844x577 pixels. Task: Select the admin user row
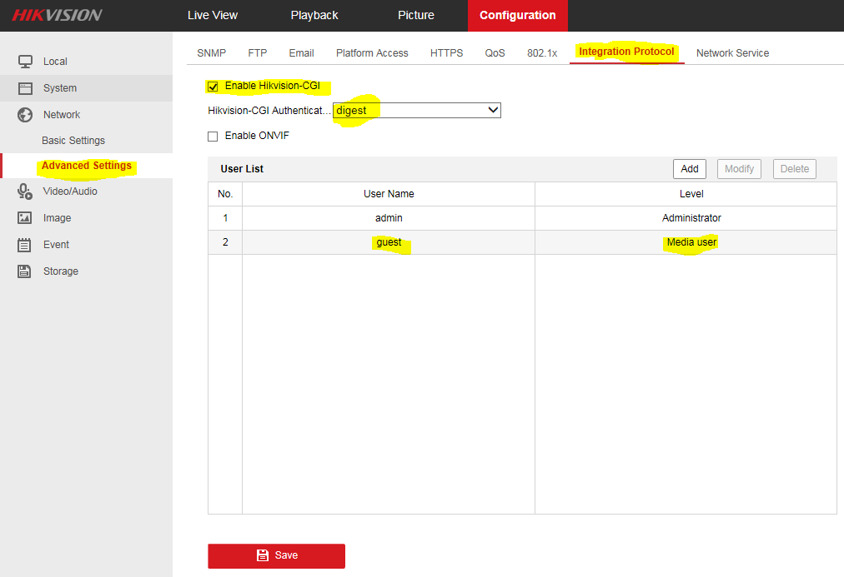[389, 218]
